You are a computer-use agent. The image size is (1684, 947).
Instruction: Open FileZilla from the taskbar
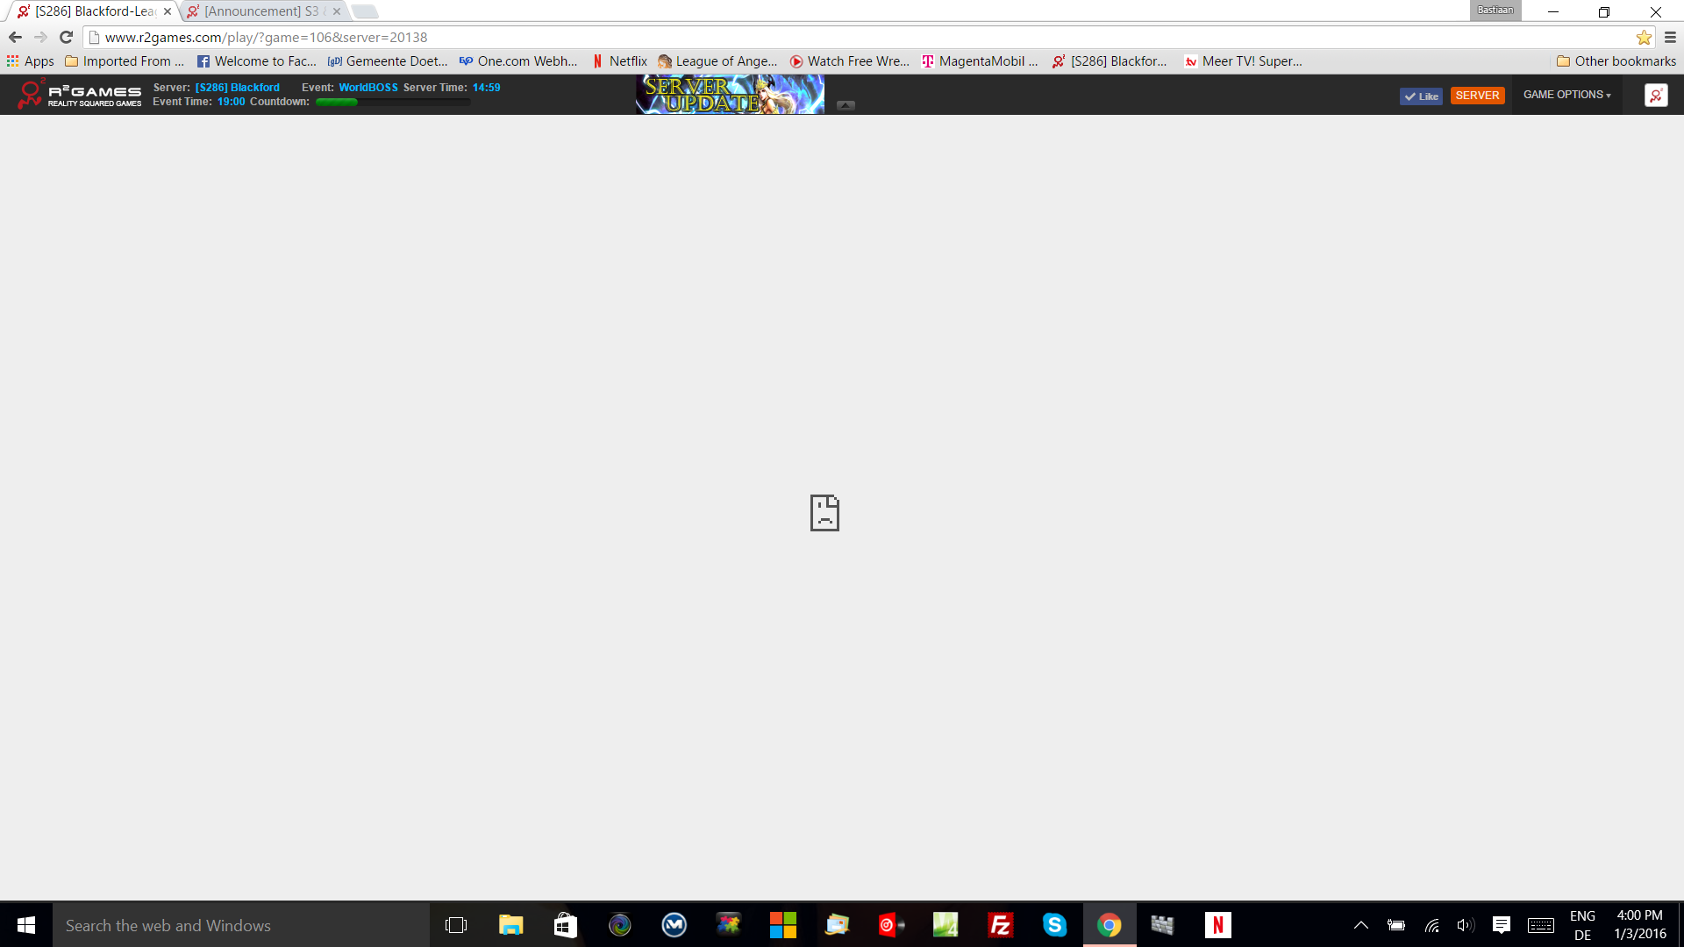pos(1000,925)
